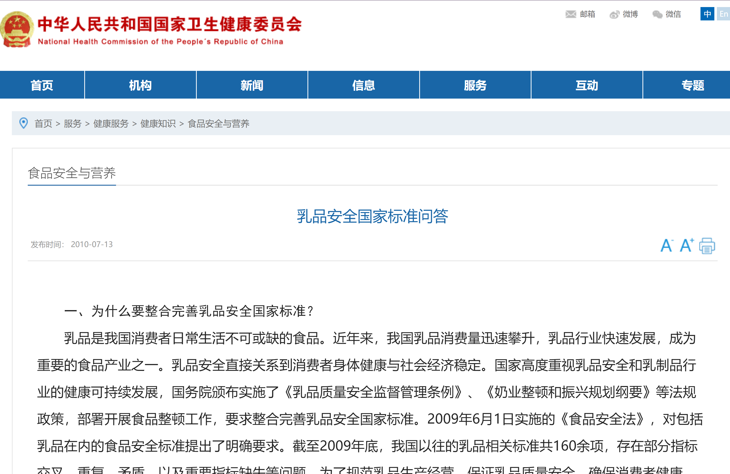Click the national emblem logo
Viewport: 730px width, 474px height.
point(17,29)
